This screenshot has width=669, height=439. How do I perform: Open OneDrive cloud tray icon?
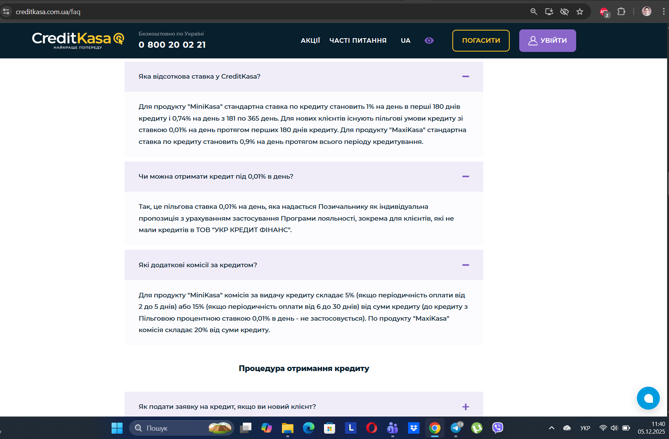pyautogui.click(x=567, y=428)
